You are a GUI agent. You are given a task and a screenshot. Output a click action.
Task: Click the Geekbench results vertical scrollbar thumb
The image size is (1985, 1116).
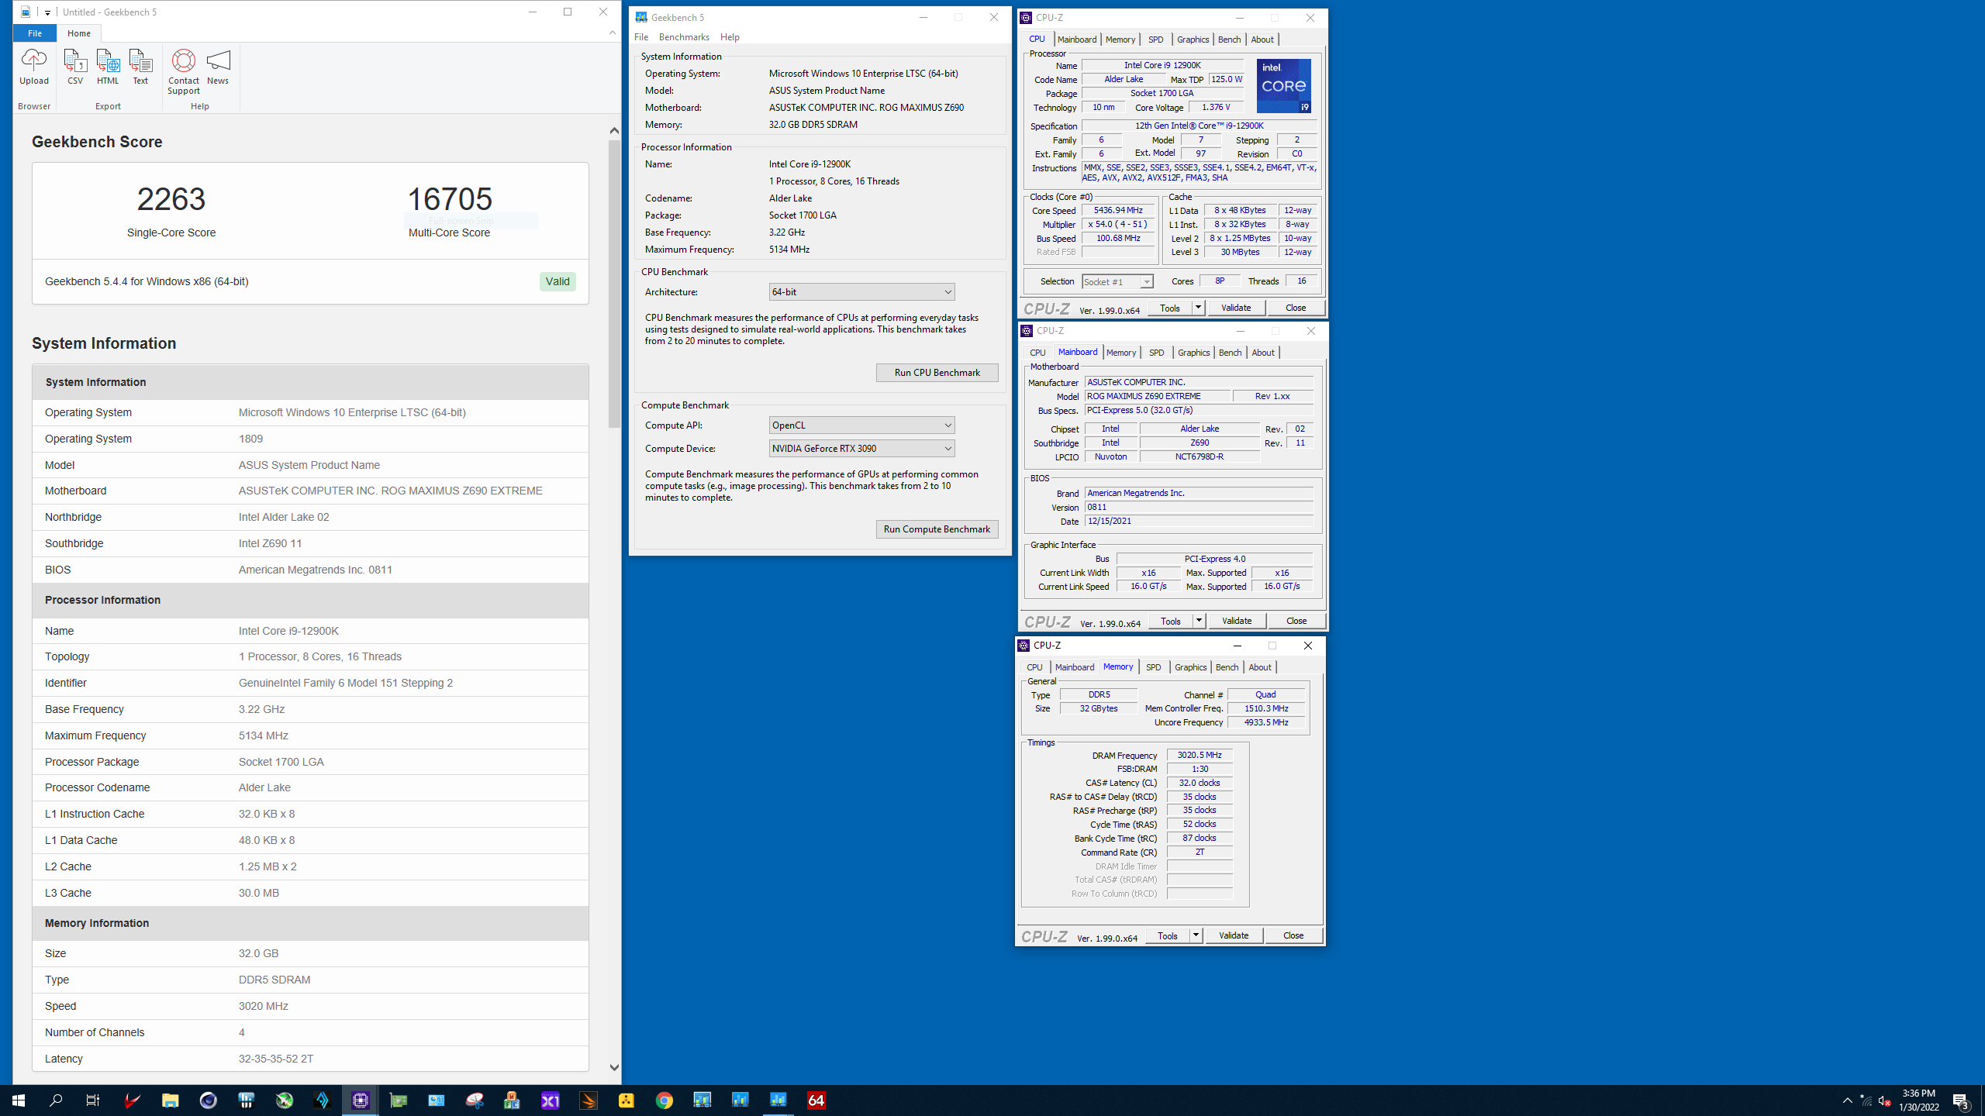click(614, 284)
